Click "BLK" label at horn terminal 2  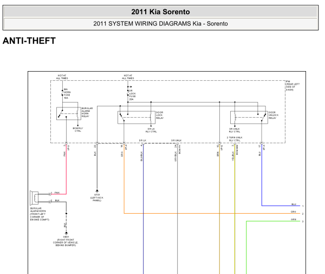(x=57, y=201)
